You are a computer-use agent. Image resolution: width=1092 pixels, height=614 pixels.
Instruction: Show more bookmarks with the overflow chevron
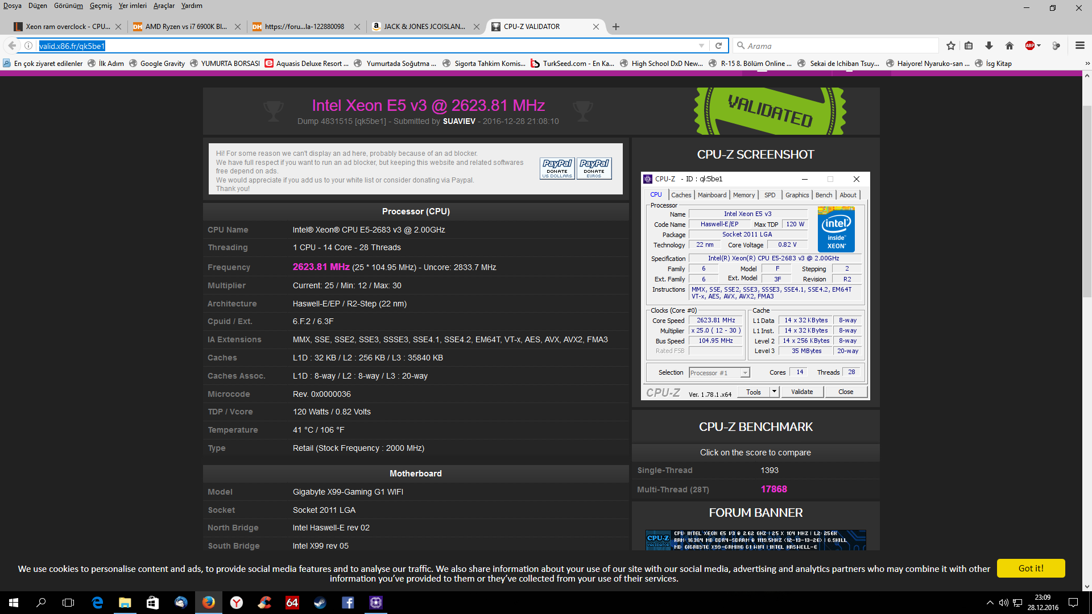coord(1087,64)
